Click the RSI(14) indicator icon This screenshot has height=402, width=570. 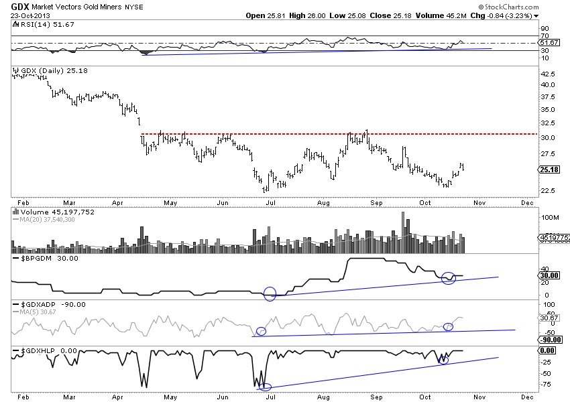(x=15, y=24)
